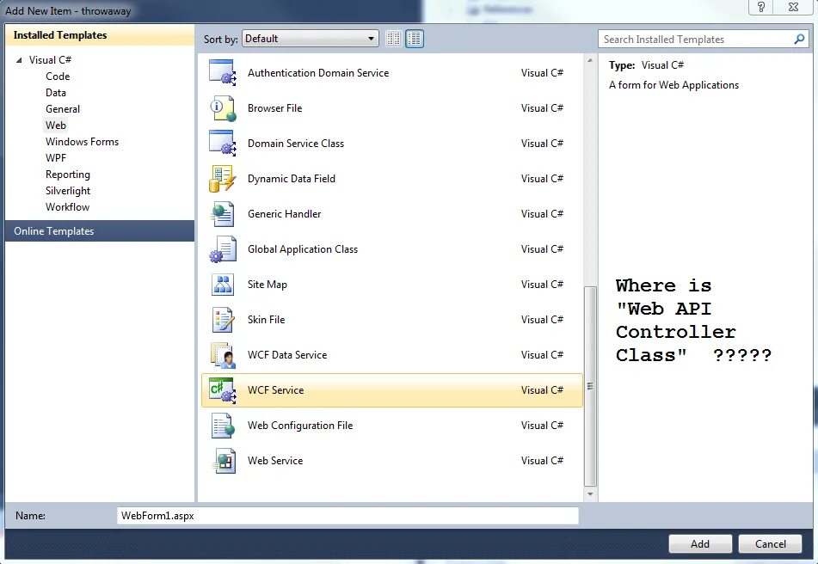Click the Add button
Viewport: 818px width, 564px height.
point(700,543)
